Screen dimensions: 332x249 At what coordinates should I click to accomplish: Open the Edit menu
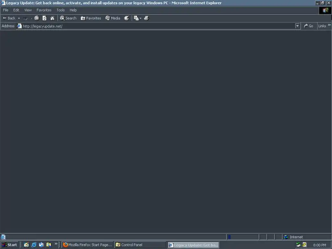point(16,10)
